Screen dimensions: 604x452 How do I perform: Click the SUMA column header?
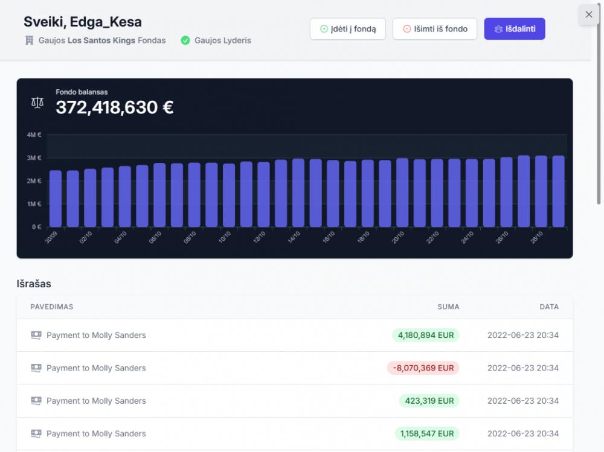(x=448, y=307)
